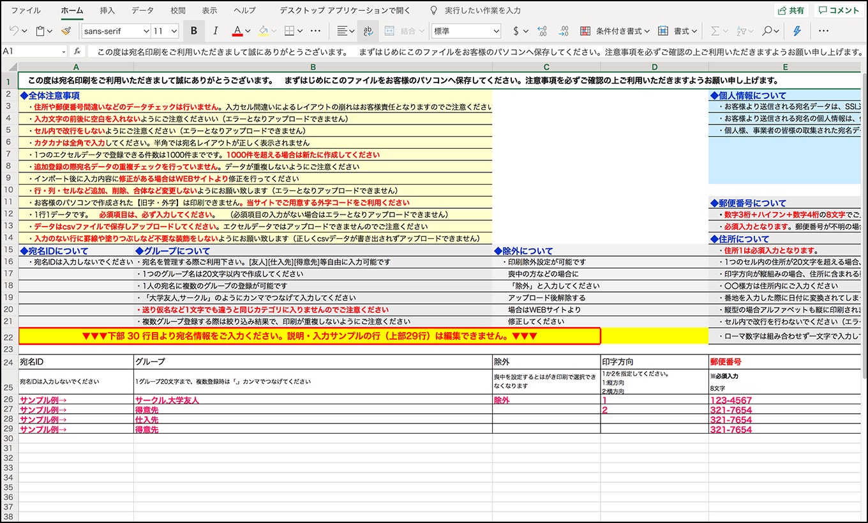Click デスクトップ アプリケーションで開く
868x523 pixels.
pos(345,10)
